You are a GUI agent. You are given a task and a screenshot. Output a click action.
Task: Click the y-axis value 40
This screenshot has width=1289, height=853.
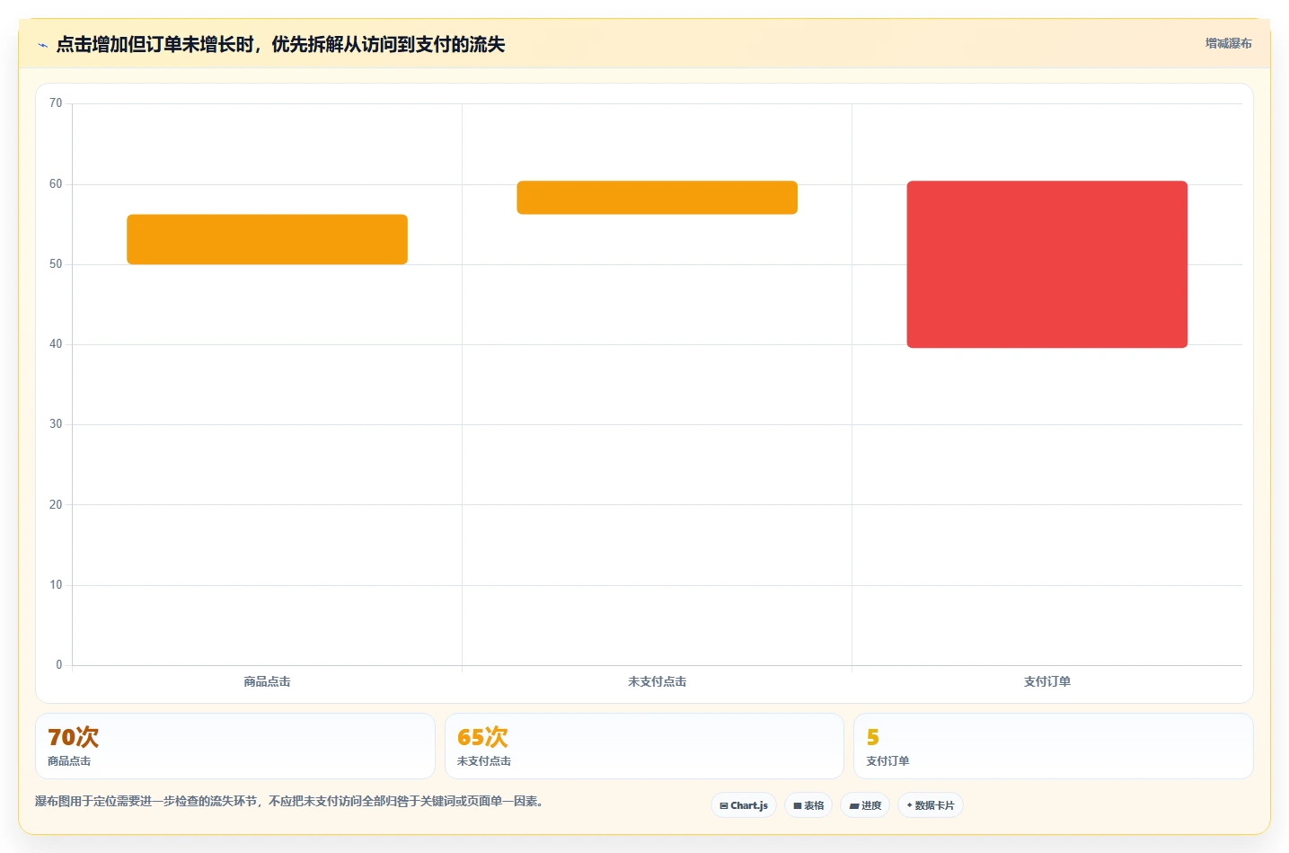[56, 344]
